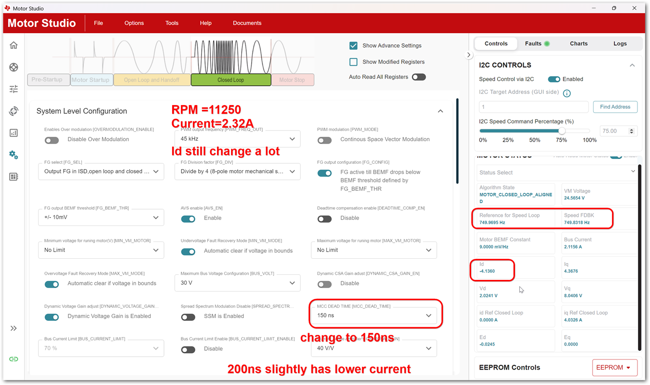The image size is (650, 385).
Task: Enable Auto Read All Registers toggle
Action: tap(419, 77)
